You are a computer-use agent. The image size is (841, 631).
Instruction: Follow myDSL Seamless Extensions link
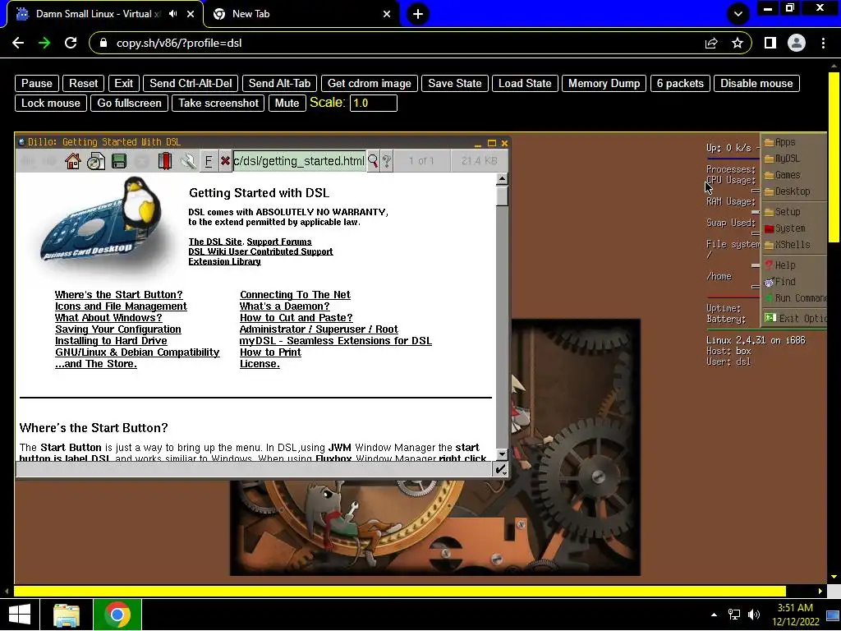[x=336, y=341]
